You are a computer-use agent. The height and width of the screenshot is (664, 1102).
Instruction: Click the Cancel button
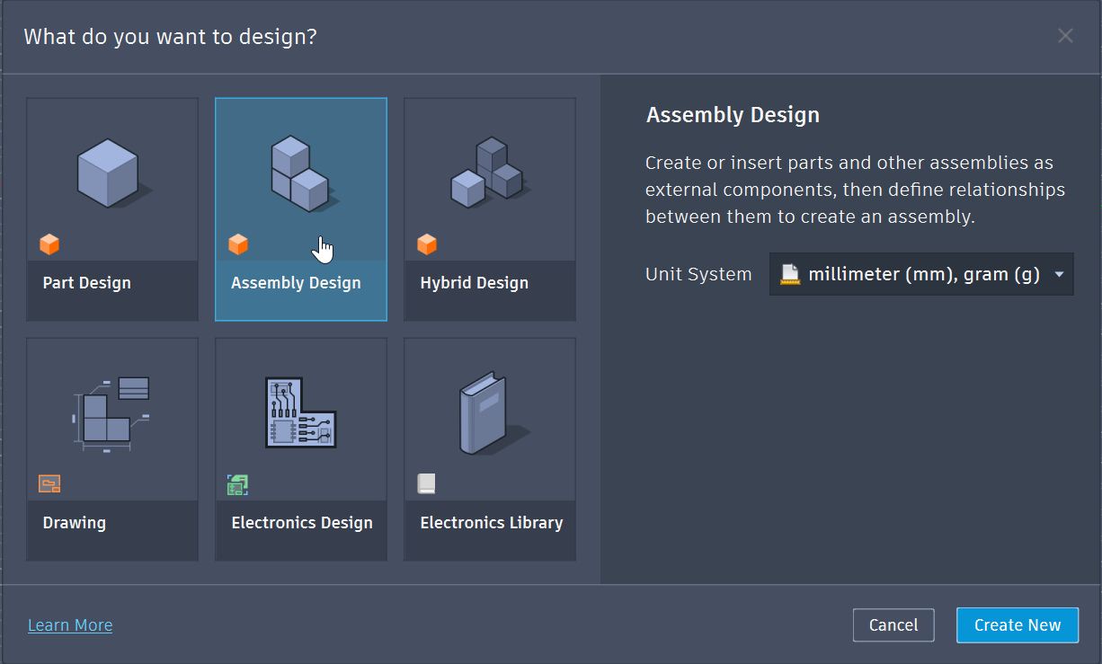(x=893, y=624)
